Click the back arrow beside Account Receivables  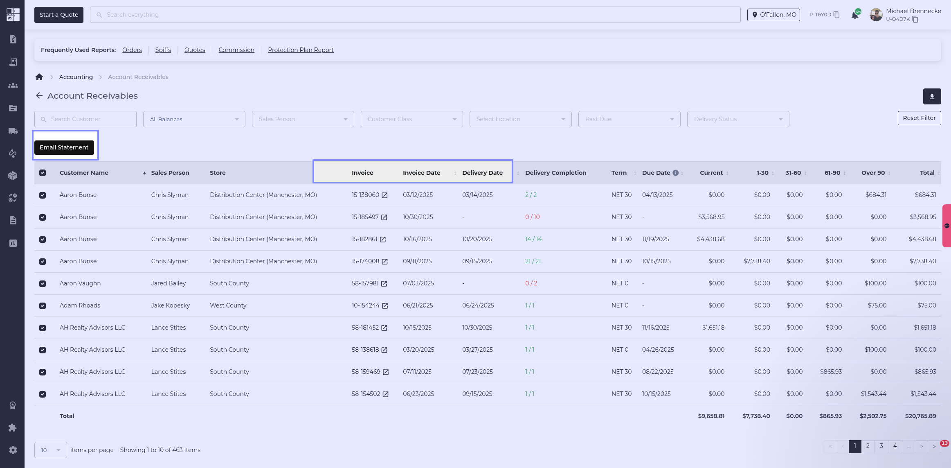point(39,95)
